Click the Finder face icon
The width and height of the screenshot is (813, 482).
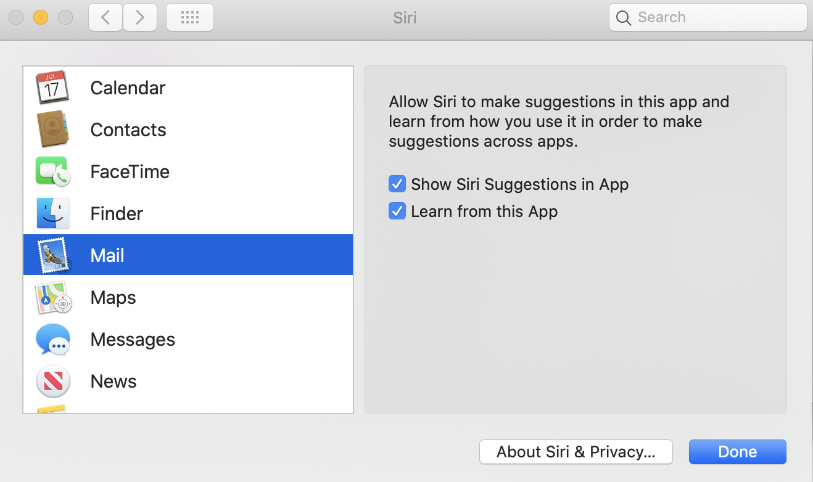pos(52,213)
